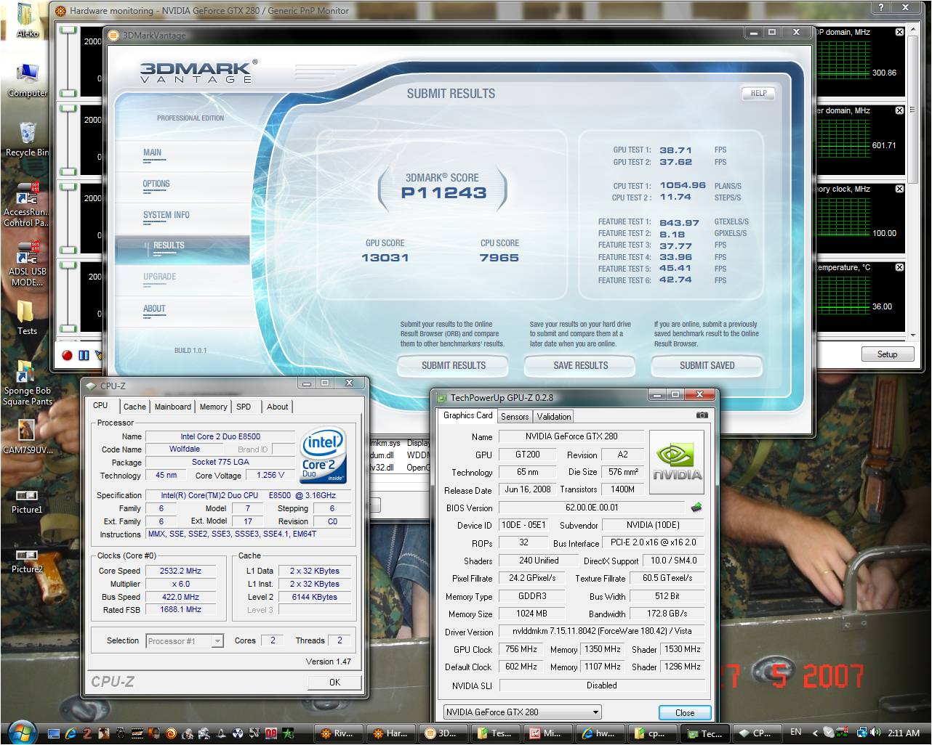Switch to the Sensors tab in GPU-Z
932x745 pixels.
(x=515, y=417)
